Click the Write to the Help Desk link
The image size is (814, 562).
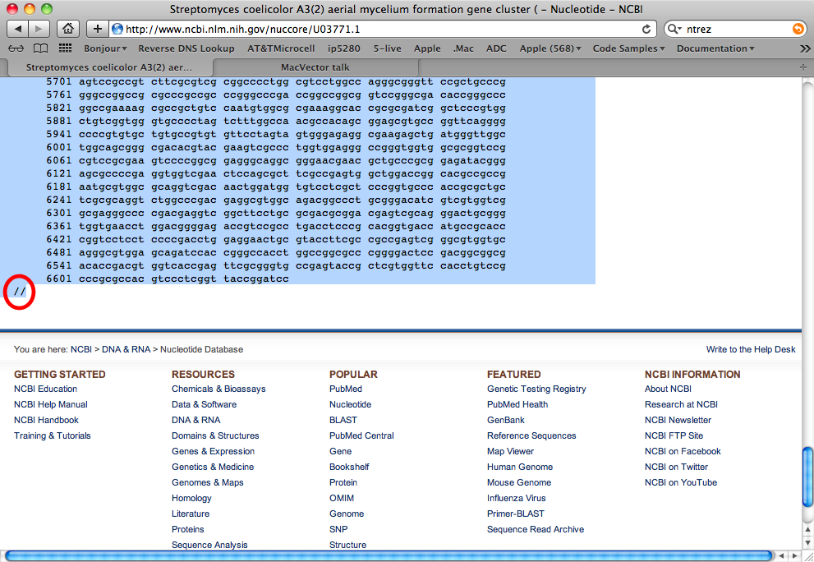pos(750,349)
